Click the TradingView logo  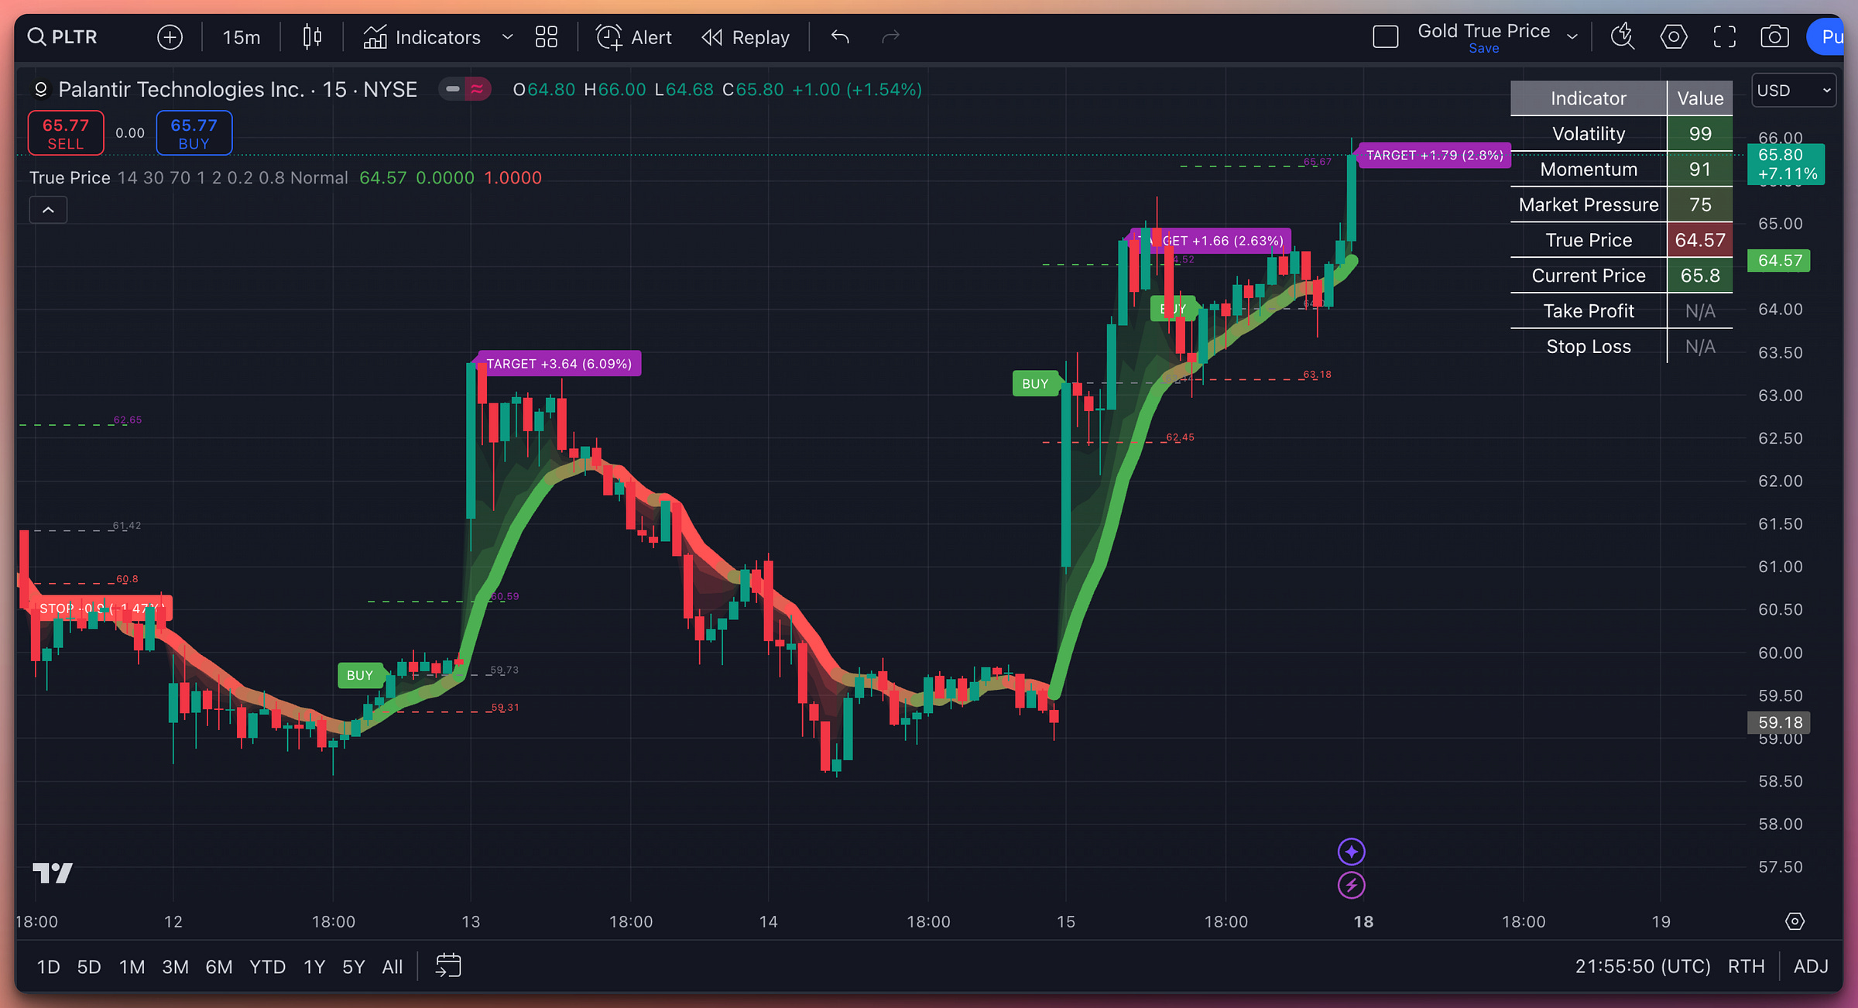click(x=53, y=873)
